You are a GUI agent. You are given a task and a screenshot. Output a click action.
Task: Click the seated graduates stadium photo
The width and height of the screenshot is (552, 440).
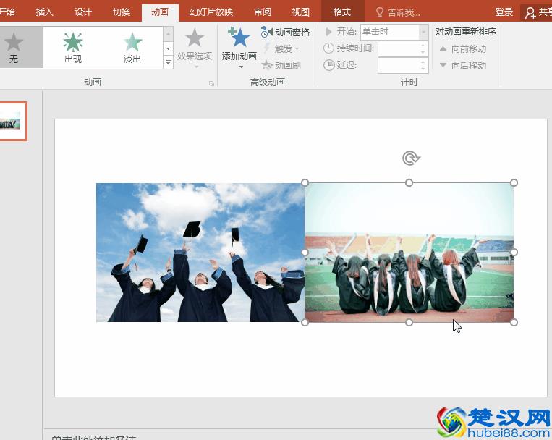[409, 253]
